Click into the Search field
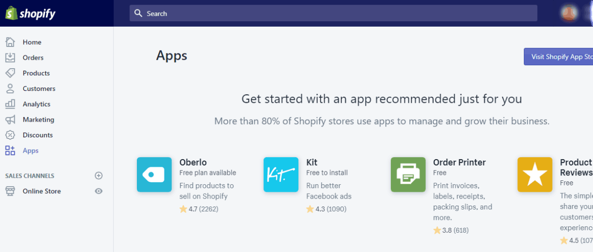This screenshot has height=252, width=593. (x=333, y=13)
